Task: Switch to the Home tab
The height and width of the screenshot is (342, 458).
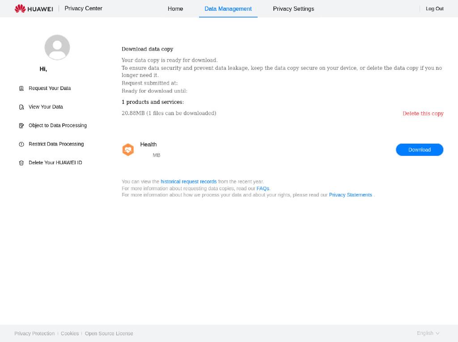Action: tap(175, 9)
